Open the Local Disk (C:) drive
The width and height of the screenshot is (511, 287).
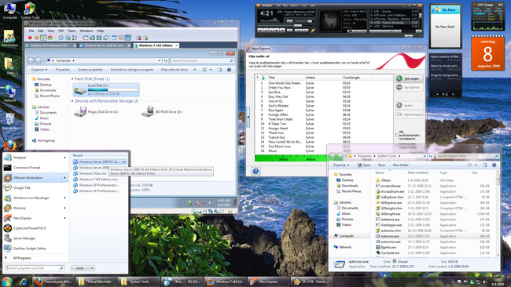coord(106,89)
